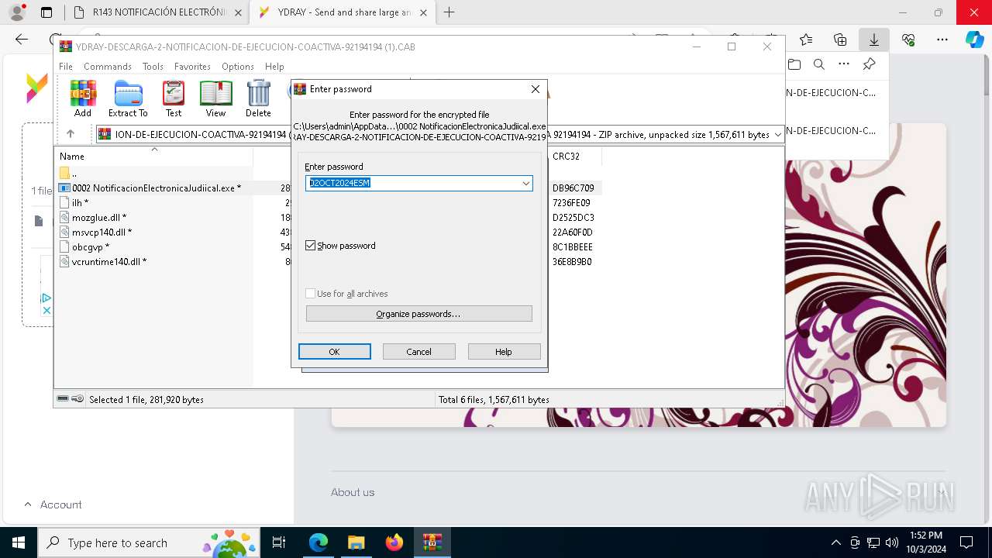The width and height of the screenshot is (992, 558).
Task: Show hidden system tray icons
Action: pyautogui.click(x=835, y=542)
